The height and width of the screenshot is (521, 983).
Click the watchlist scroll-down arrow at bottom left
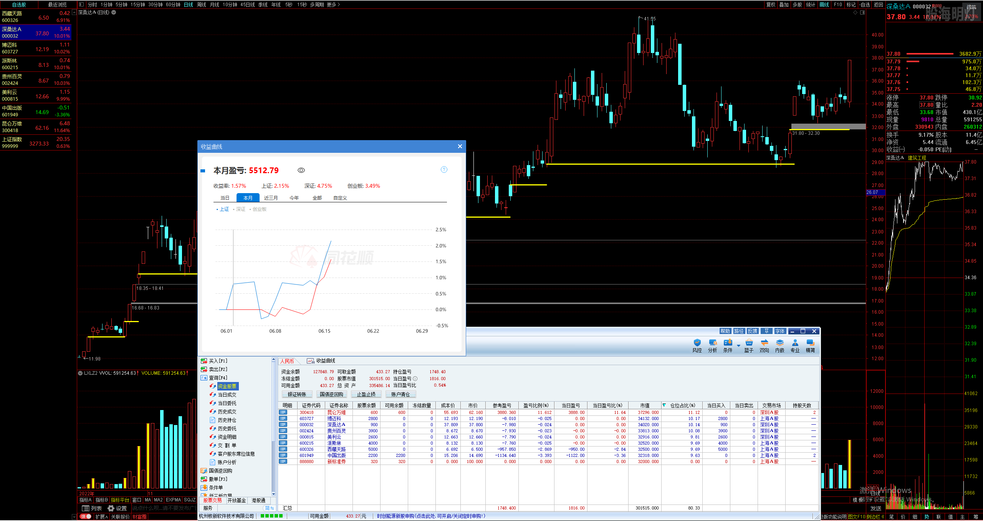[x=74, y=517]
